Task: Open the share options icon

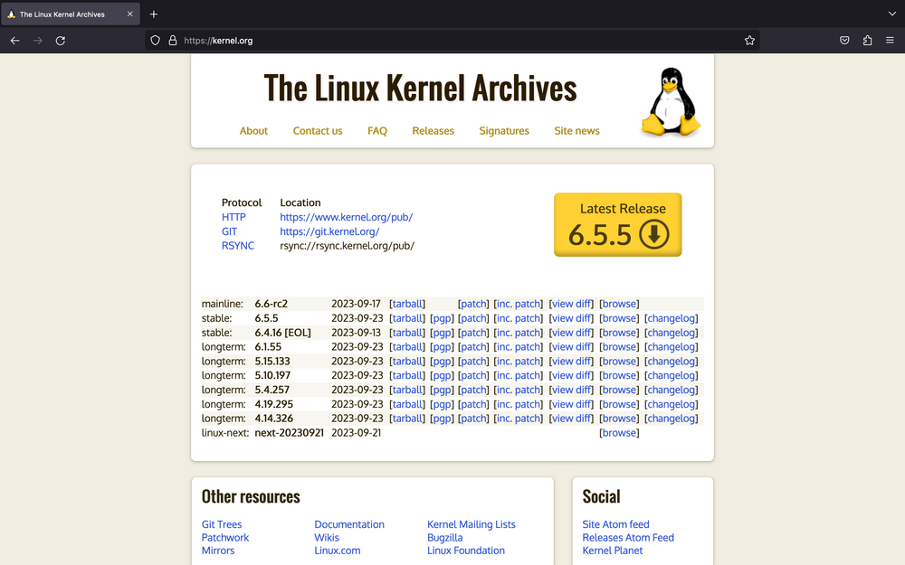Action: click(x=867, y=40)
